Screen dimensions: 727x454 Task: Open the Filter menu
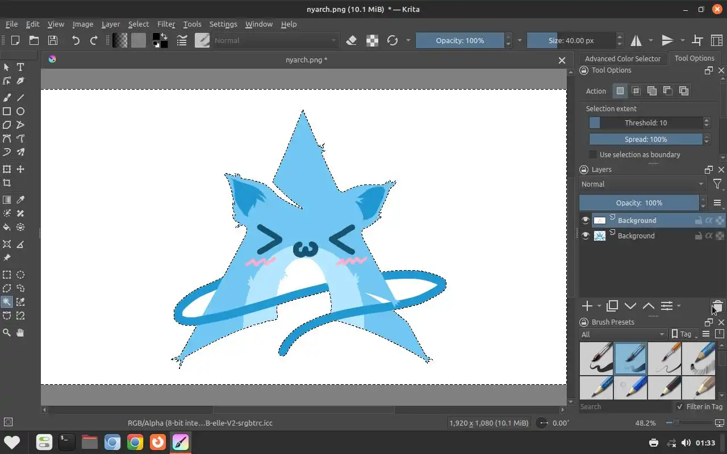click(x=166, y=24)
